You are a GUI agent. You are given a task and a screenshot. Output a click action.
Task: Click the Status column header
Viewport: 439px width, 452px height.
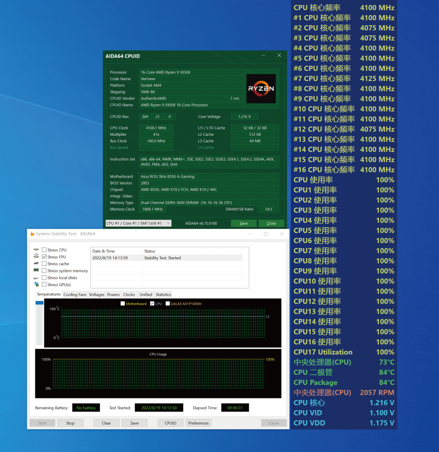click(x=193, y=251)
